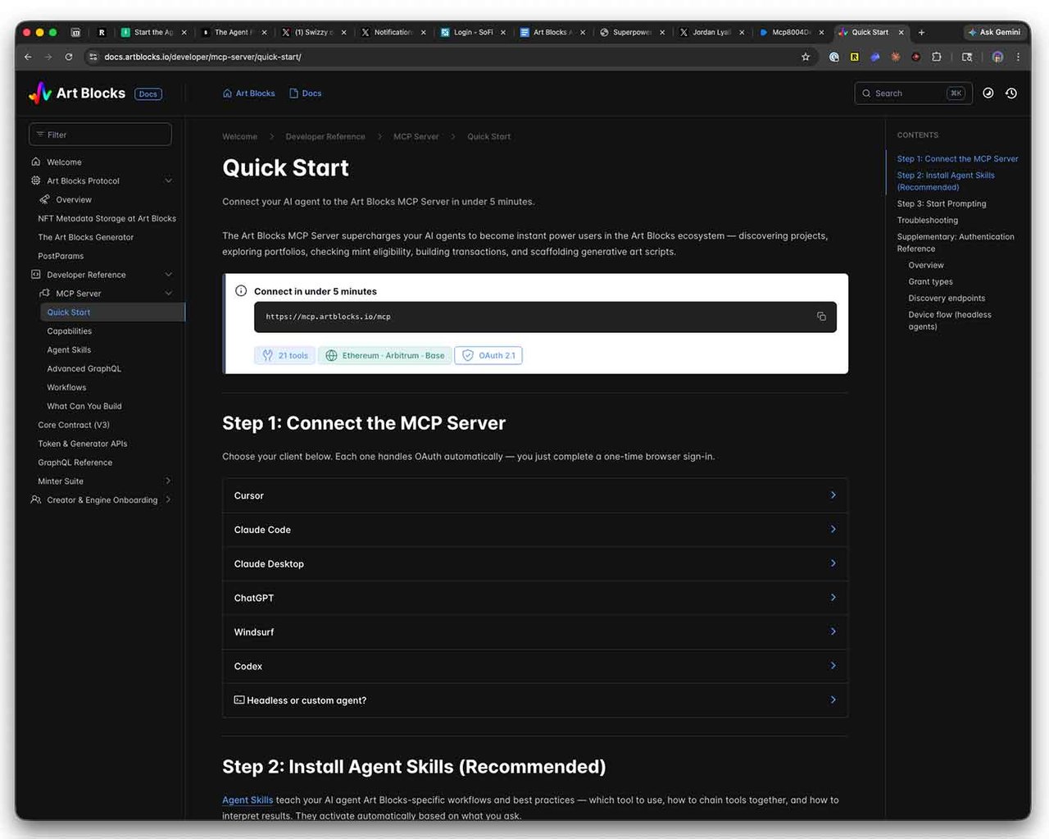The height and width of the screenshot is (839, 1049).
Task: Open the changelog history clock icon
Action: tap(1011, 93)
